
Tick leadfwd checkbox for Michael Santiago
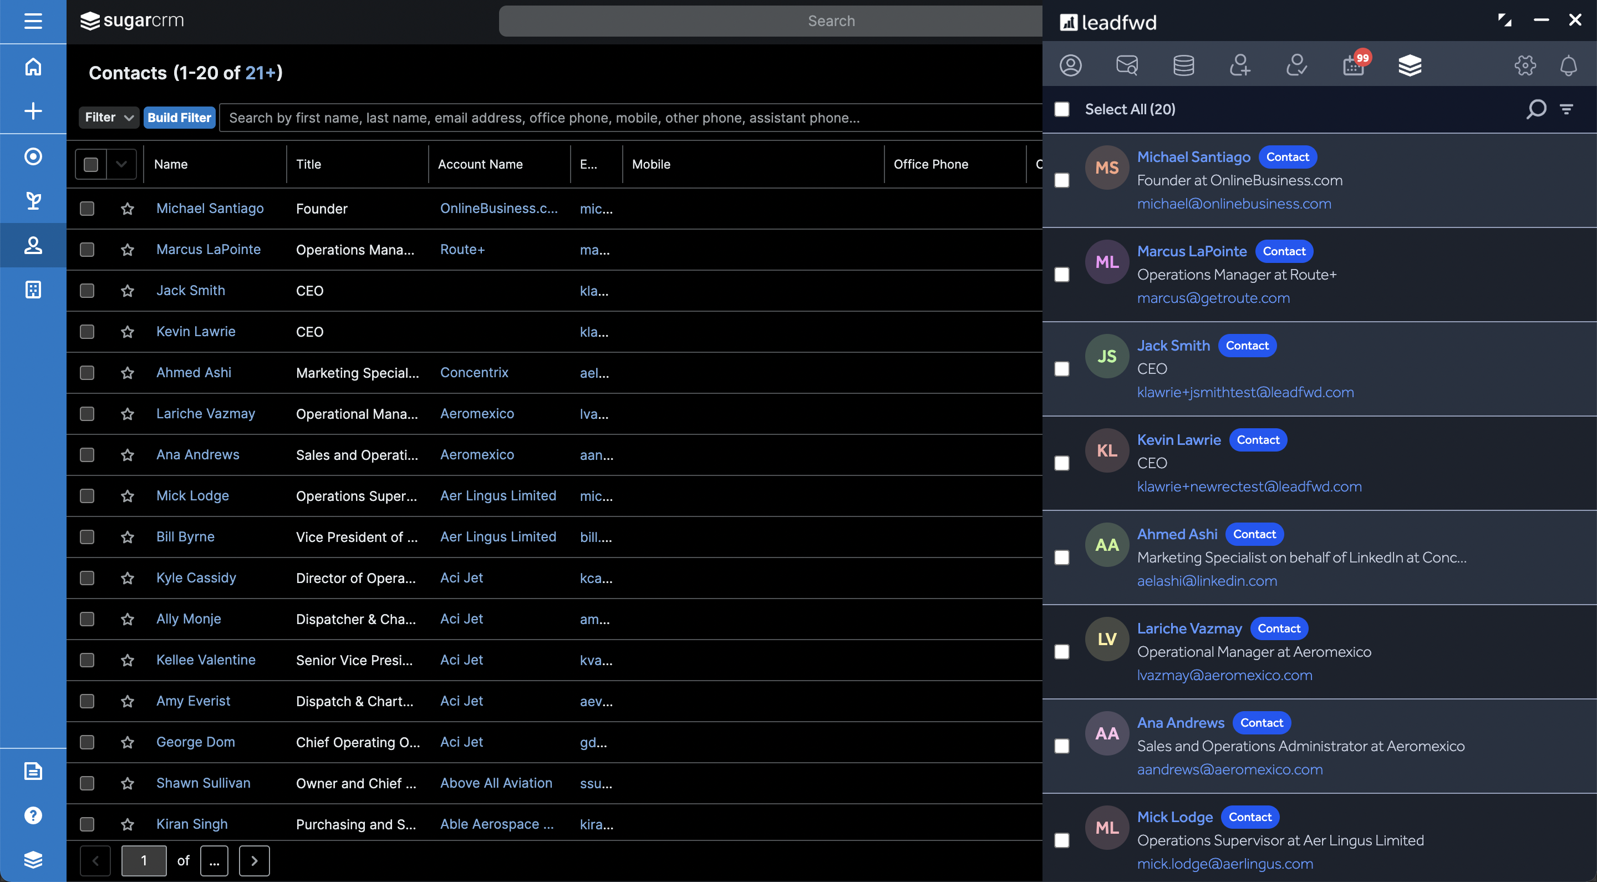coord(1062,180)
